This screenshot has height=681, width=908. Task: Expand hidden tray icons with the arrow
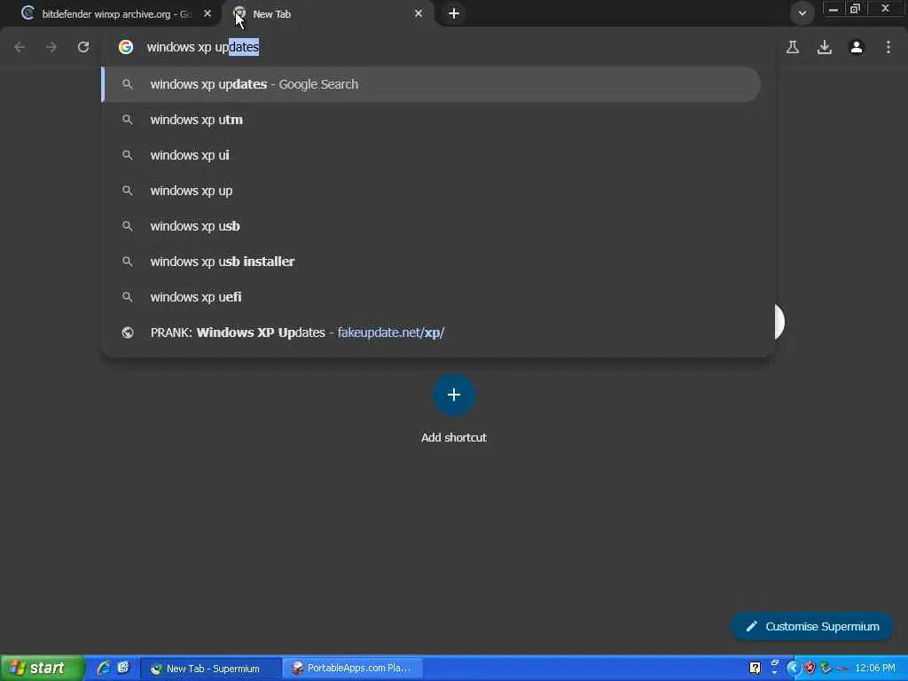point(793,669)
